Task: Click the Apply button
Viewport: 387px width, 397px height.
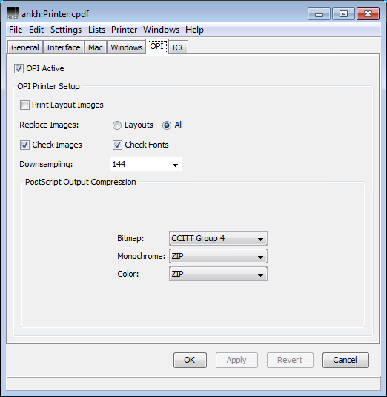Action: coord(236,360)
